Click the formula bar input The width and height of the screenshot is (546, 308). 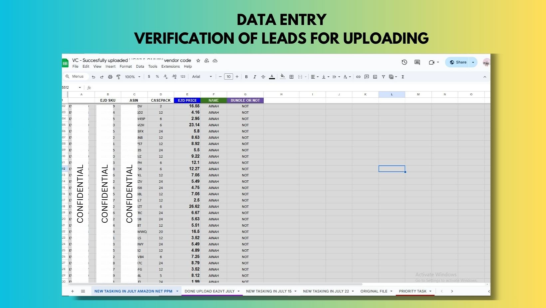[x=290, y=88]
